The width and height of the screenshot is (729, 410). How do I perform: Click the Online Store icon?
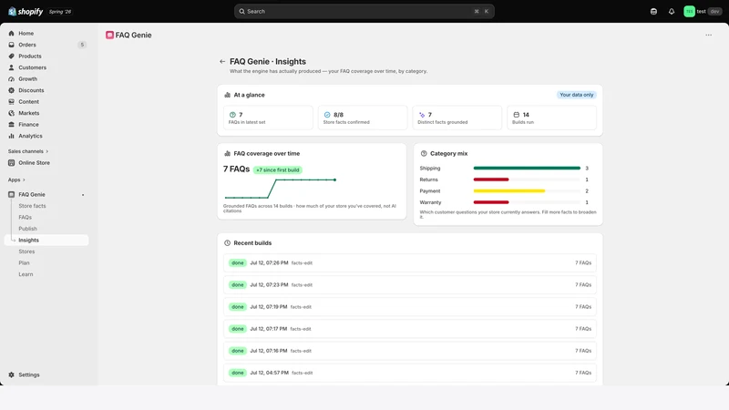(12, 163)
